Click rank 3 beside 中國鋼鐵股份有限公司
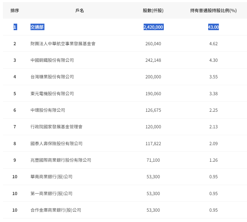247x222 pixels. point(15,60)
